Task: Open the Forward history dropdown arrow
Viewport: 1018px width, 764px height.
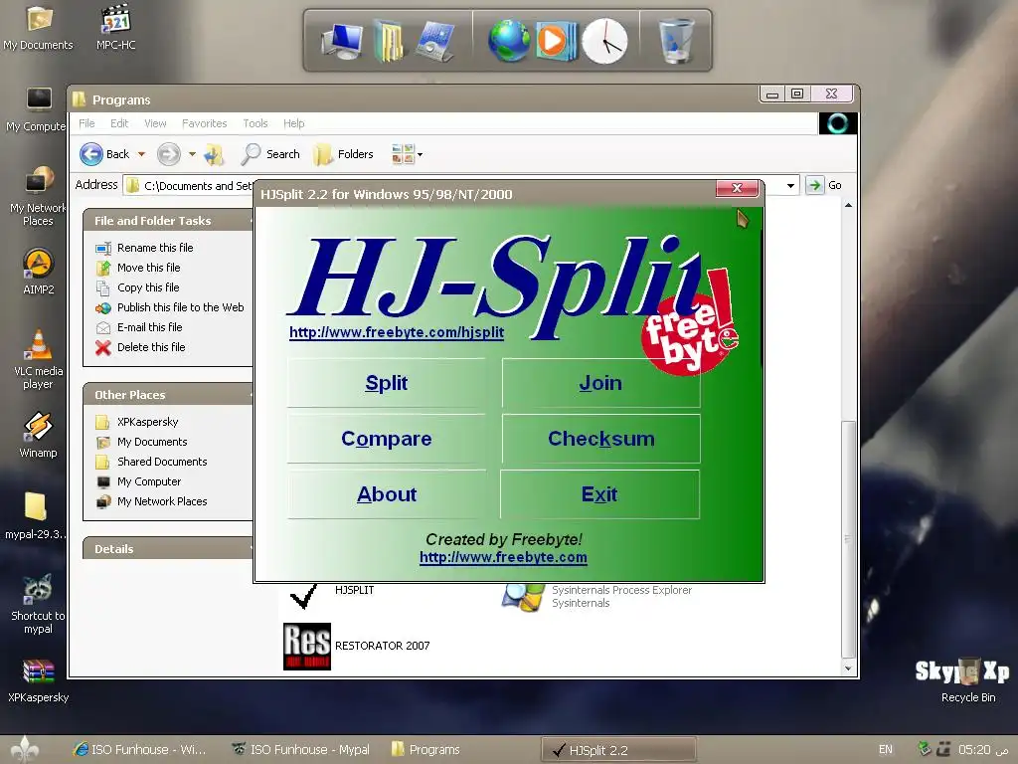Action: [x=192, y=154]
